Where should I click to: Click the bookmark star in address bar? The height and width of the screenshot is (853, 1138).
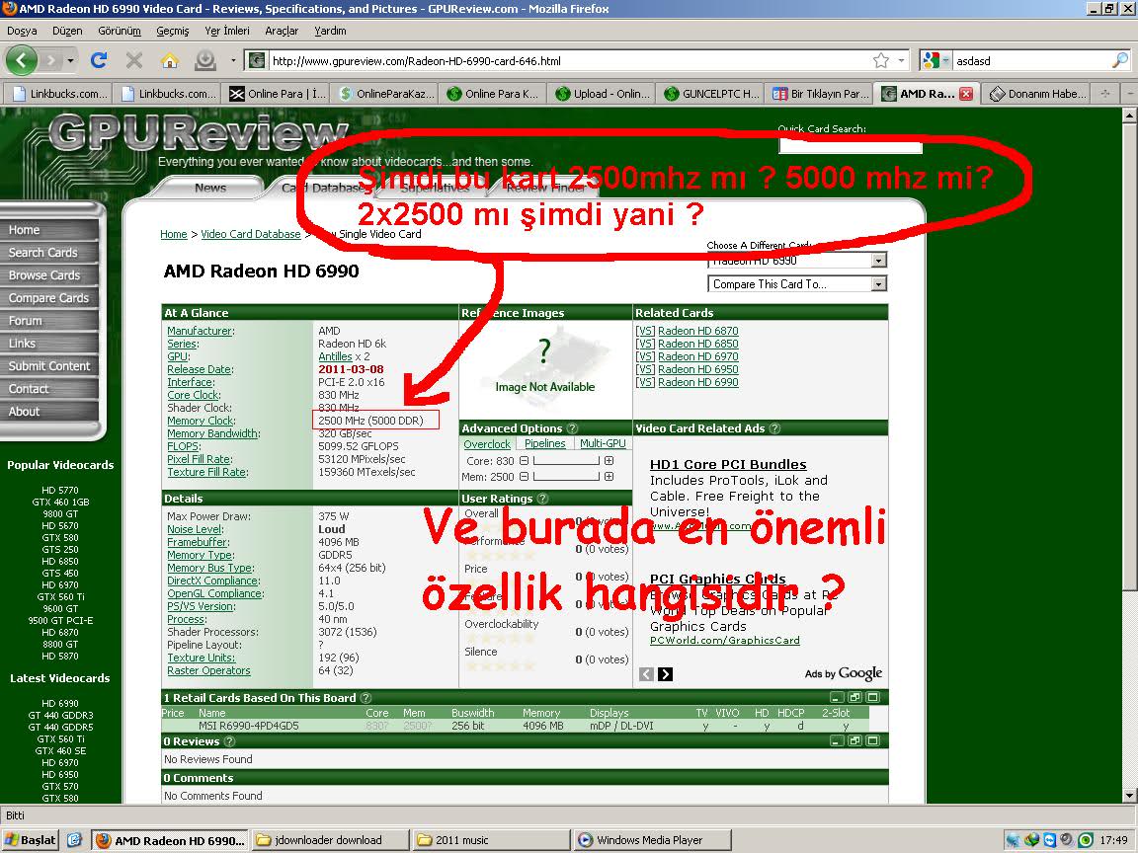pyautogui.click(x=881, y=61)
